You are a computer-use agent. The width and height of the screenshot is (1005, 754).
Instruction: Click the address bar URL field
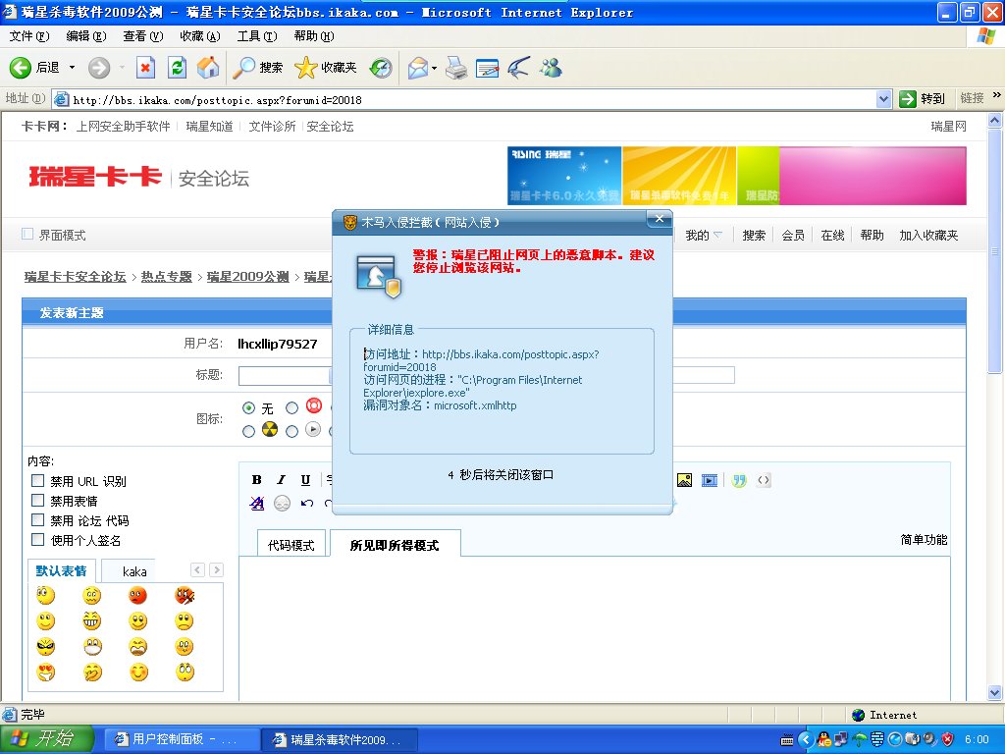(471, 99)
